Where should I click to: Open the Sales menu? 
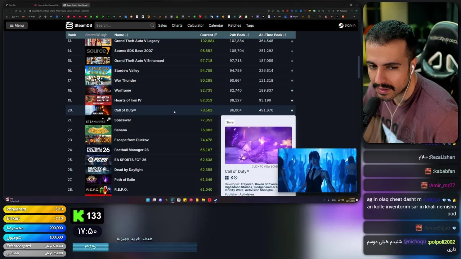pyautogui.click(x=162, y=25)
